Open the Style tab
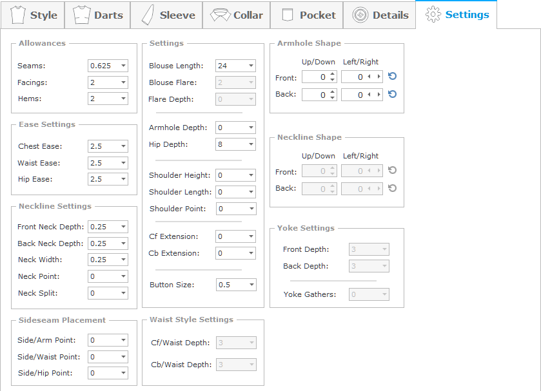This screenshot has height=391, width=541. pos(34,15)
